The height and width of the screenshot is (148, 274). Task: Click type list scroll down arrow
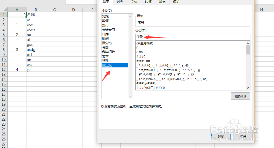[x=248, y=88]
